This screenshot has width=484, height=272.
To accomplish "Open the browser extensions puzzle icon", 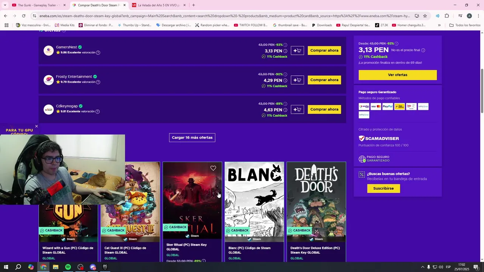I will coord(447,16).
